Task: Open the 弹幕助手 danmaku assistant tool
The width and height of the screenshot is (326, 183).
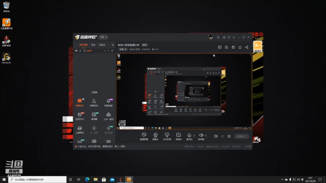Action: coord(79,103)
